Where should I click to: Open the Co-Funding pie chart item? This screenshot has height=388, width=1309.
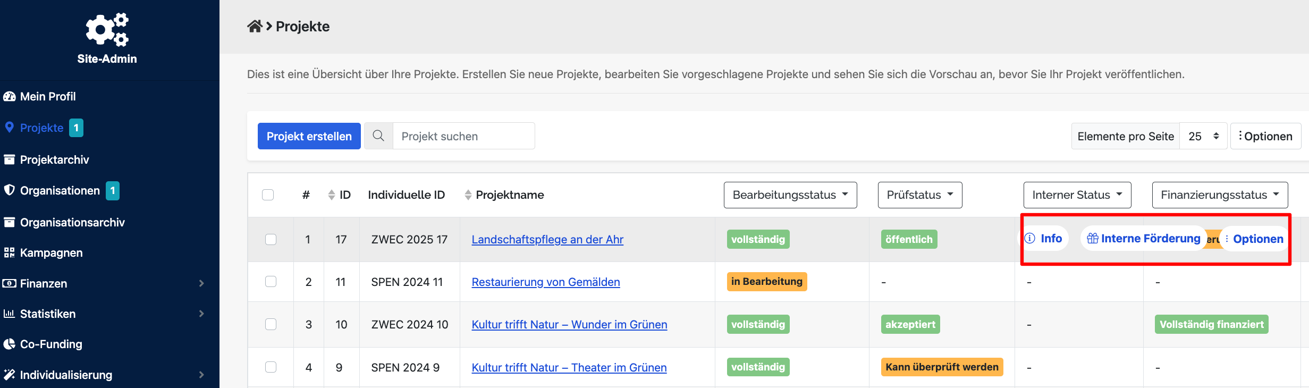[51, 344]
